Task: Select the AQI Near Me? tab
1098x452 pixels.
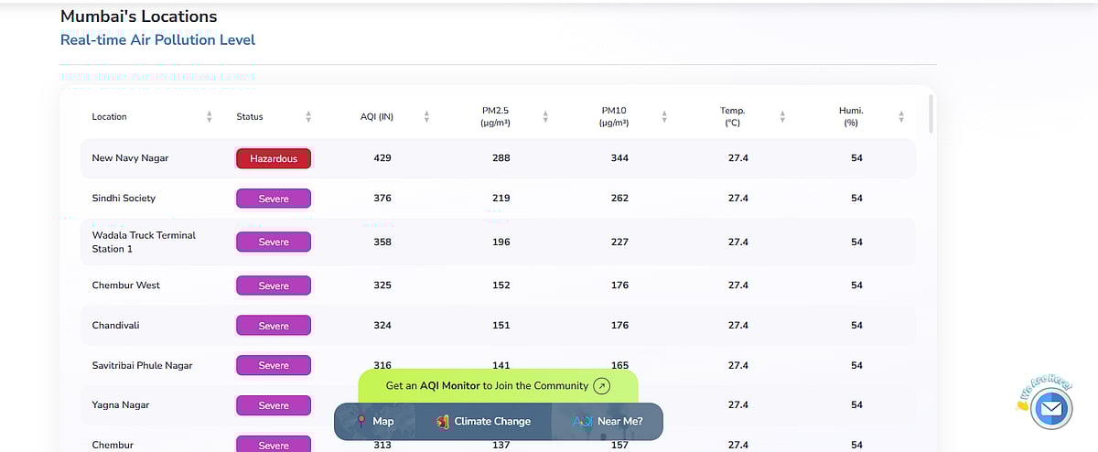Action: pos(608,422)
